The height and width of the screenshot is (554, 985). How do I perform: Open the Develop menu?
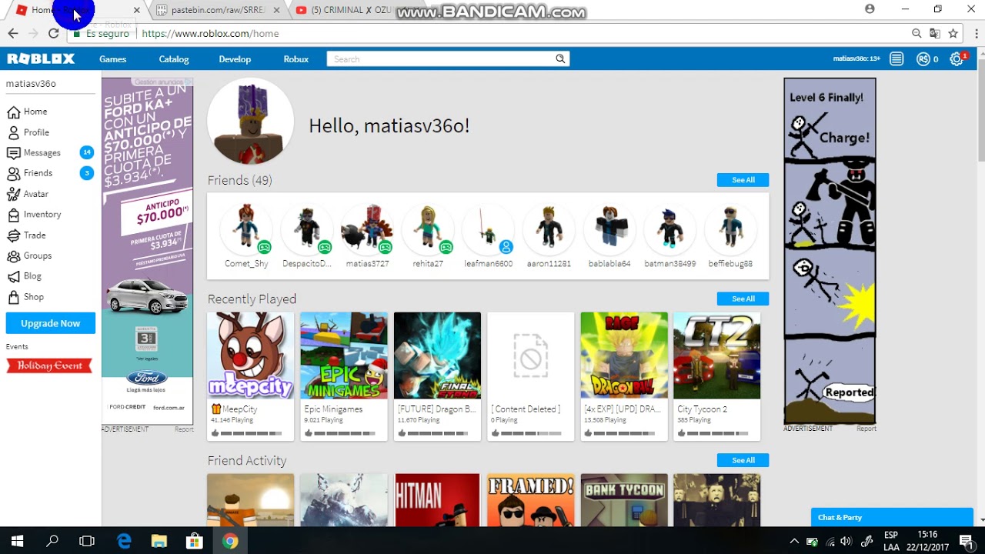point(235,59)
